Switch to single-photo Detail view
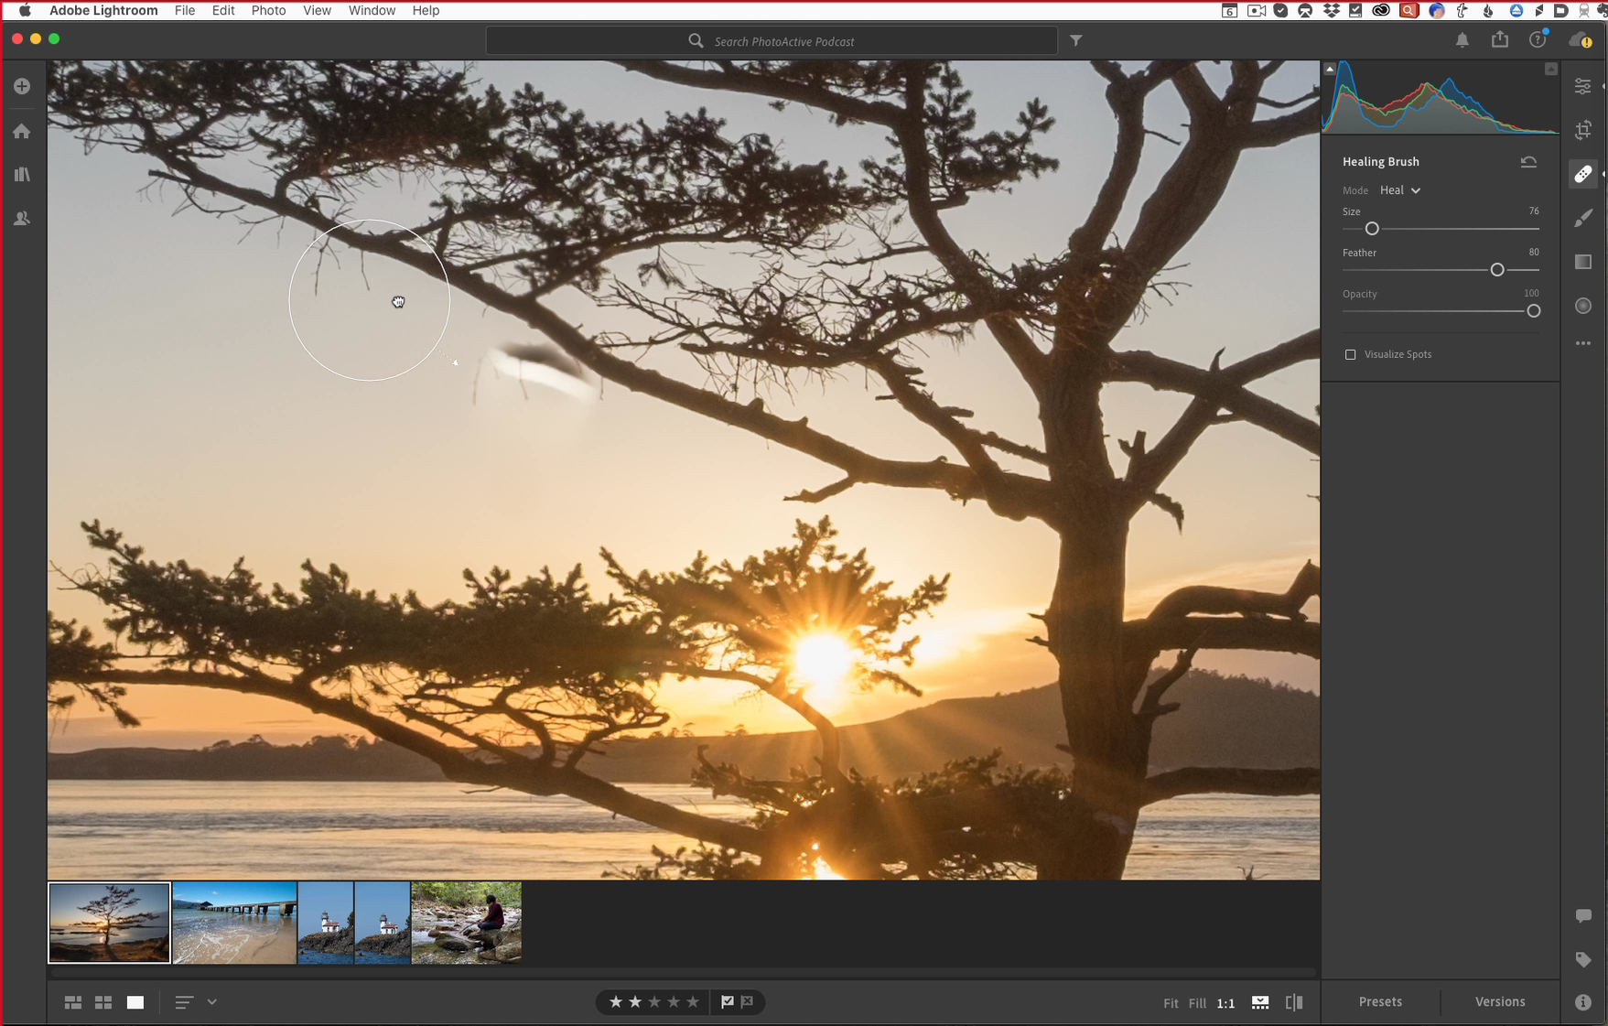 coord(135,1002)
